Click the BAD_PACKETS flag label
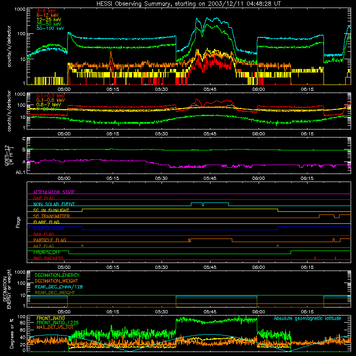Image resolution: width=356 pixels, height=356 pixels. tap(49, 258)
